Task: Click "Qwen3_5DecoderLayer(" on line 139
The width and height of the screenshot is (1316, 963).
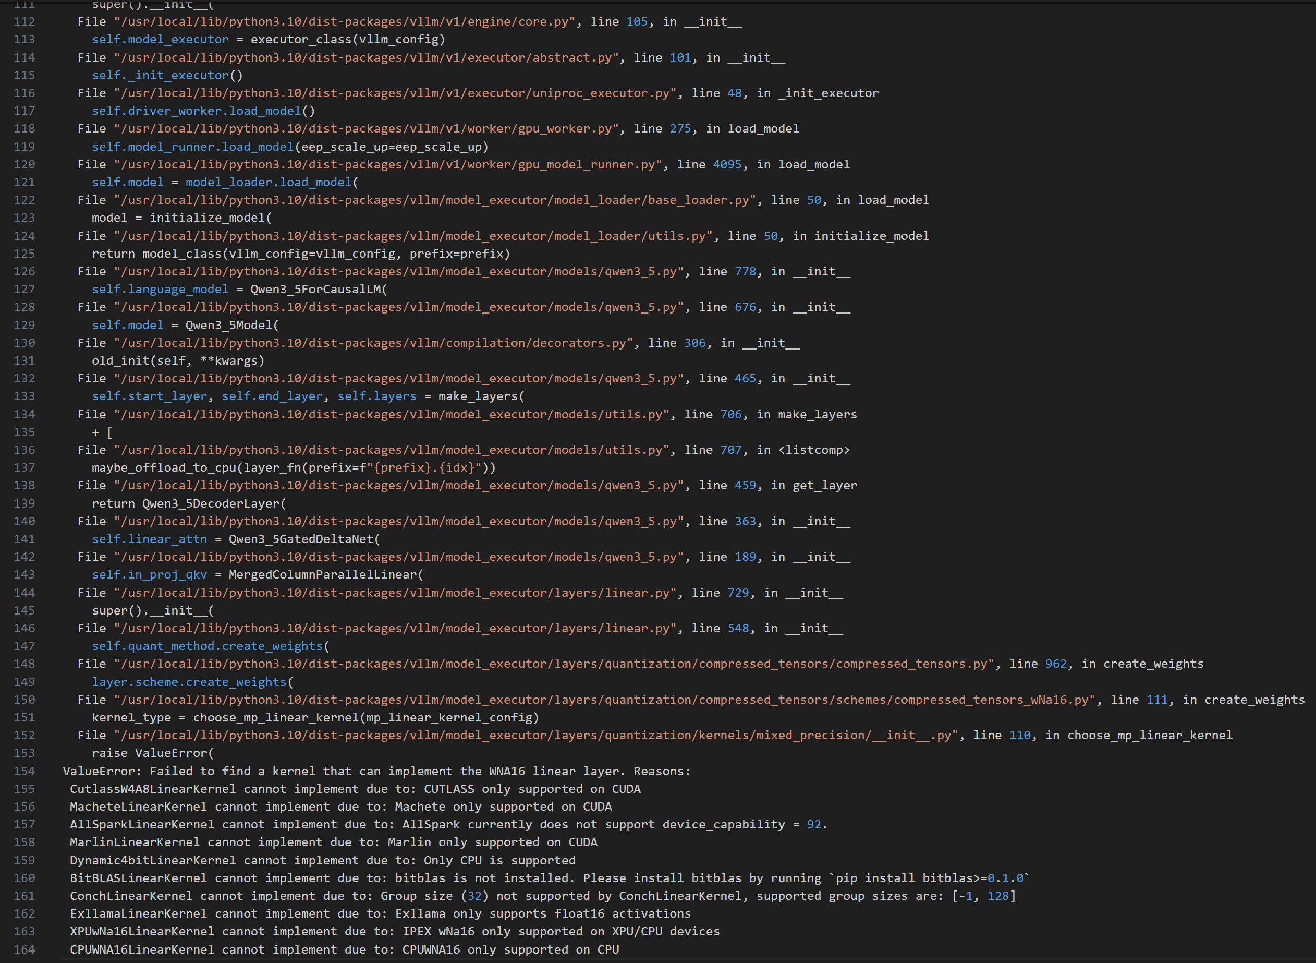Action: click(214, 503)
